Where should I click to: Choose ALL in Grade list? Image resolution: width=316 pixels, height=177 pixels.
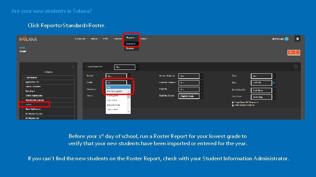tap(118, 87)
